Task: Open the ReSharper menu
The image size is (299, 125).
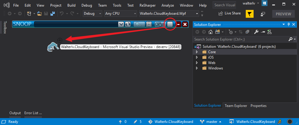Action: (148, 5)
